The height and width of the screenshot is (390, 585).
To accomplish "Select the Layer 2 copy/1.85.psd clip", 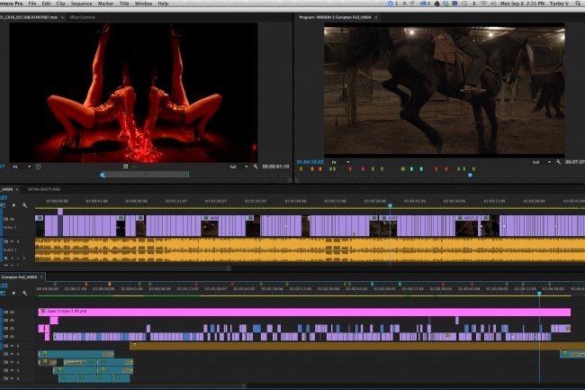I will point(304,312).
